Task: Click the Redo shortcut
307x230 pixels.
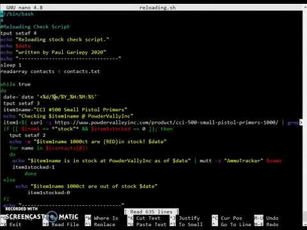Action: point(266,224)
